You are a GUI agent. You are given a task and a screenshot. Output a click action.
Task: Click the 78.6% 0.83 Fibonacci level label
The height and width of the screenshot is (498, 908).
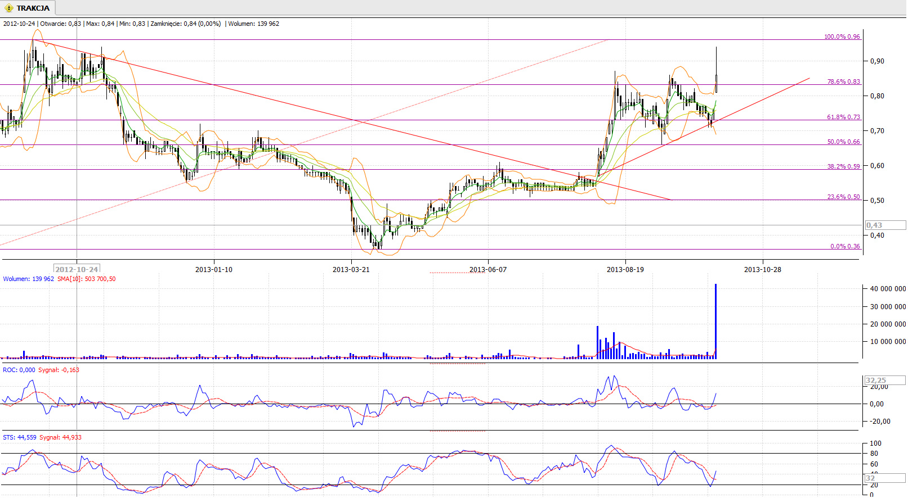843,82
